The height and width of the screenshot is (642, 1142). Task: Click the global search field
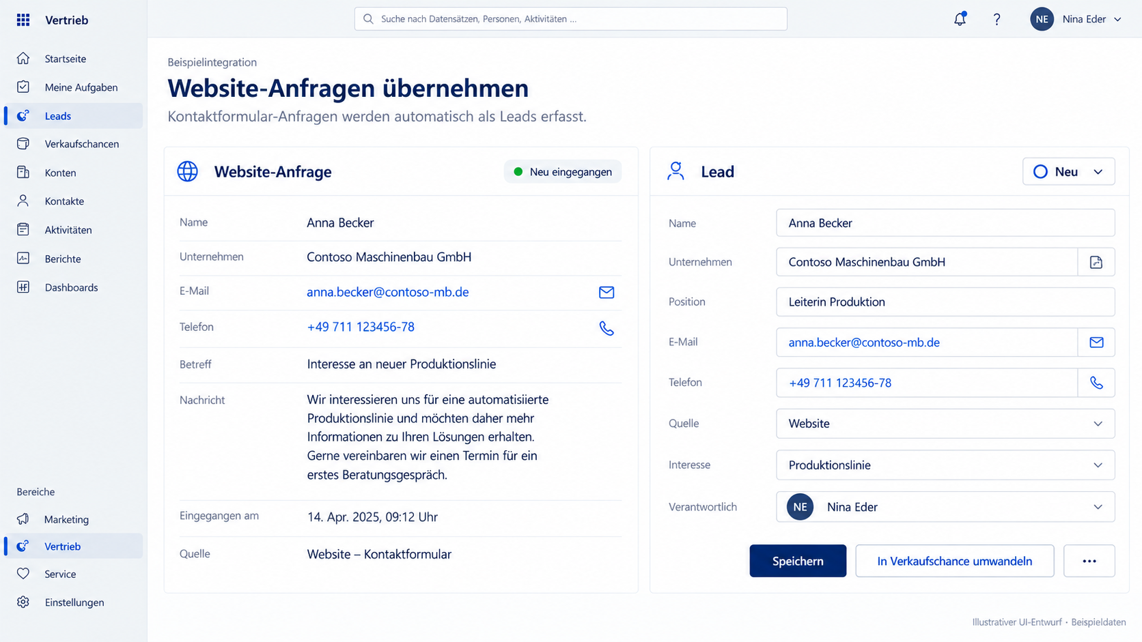coord(570,19)
